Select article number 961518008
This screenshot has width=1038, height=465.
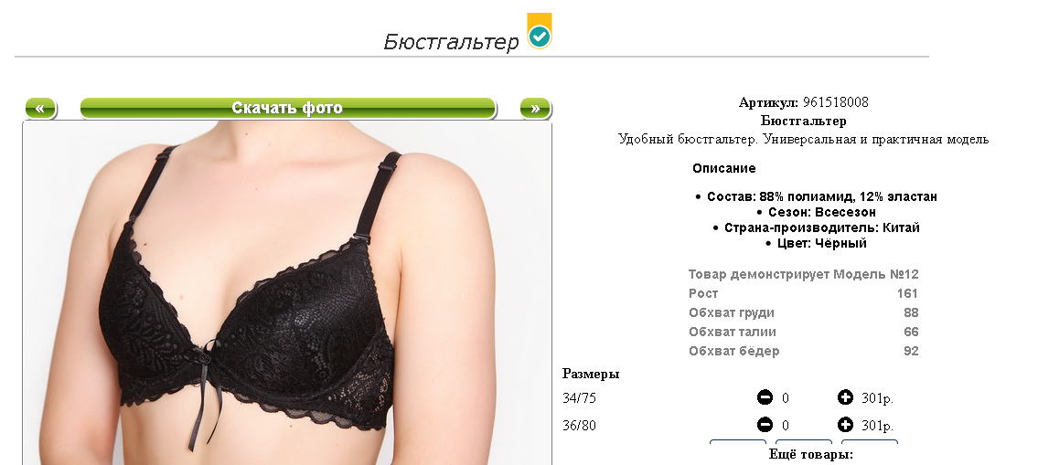coord(836,102)
